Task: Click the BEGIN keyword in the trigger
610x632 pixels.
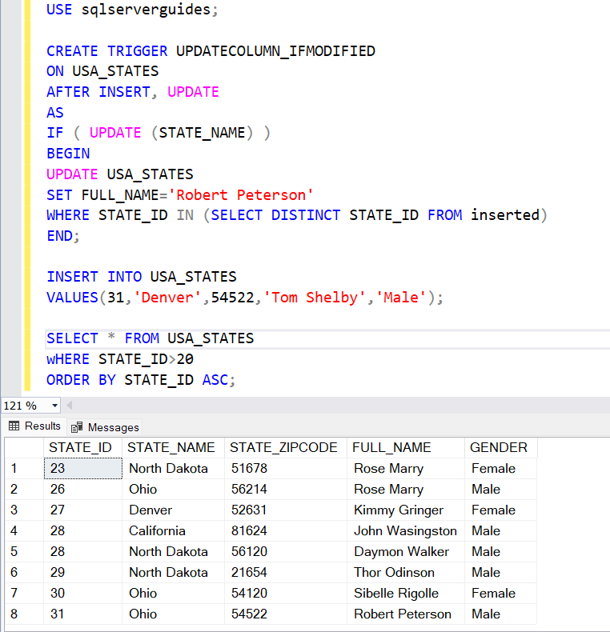Action: coord(68,154)
